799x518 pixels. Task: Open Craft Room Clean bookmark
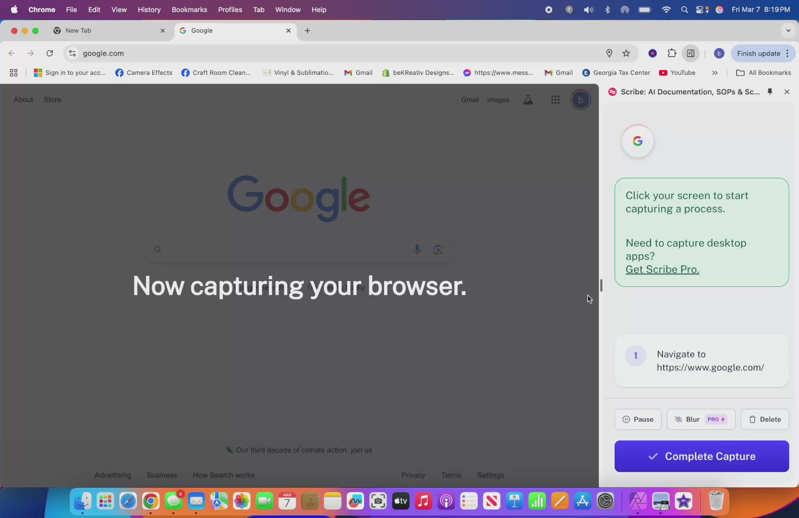tap(216, 73)
